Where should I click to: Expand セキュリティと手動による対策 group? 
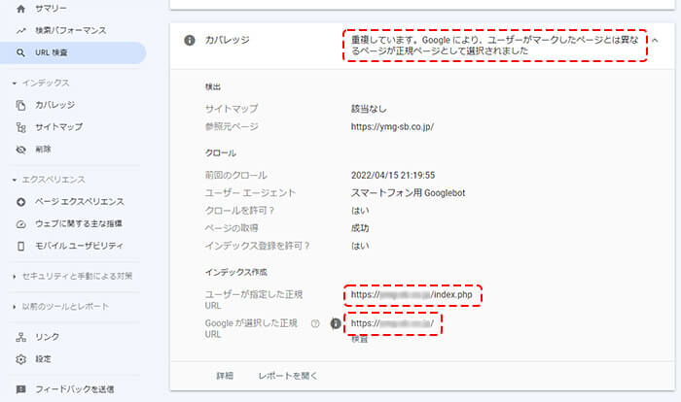(15, 276)
